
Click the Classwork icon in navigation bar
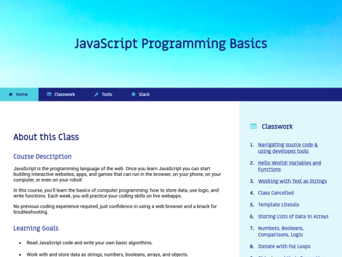pos(49,94)
